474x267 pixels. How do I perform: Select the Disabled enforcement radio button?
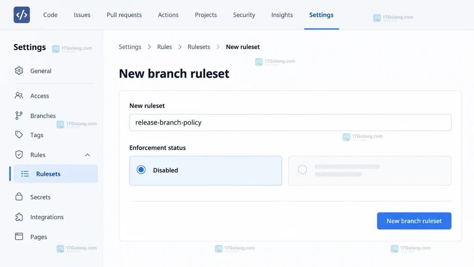coord(141,170)
